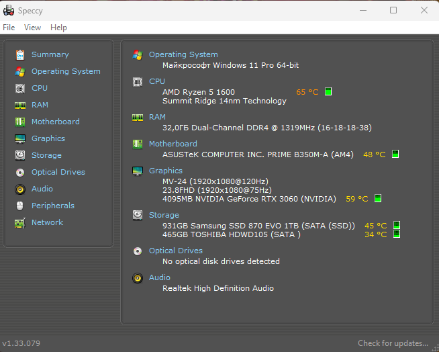This screenshot has width=439, height=352.
Task: Open the Operating System heading link
Action: pyautogui.click(x=183, y=54)
